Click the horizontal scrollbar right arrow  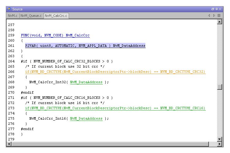click(x=220, y=144)
